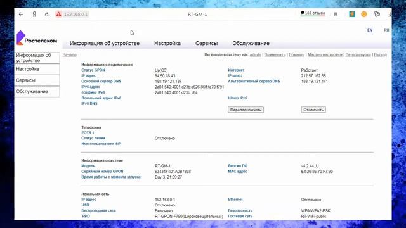Click primary DNS value 188.19.121.137

coord(168,82)
